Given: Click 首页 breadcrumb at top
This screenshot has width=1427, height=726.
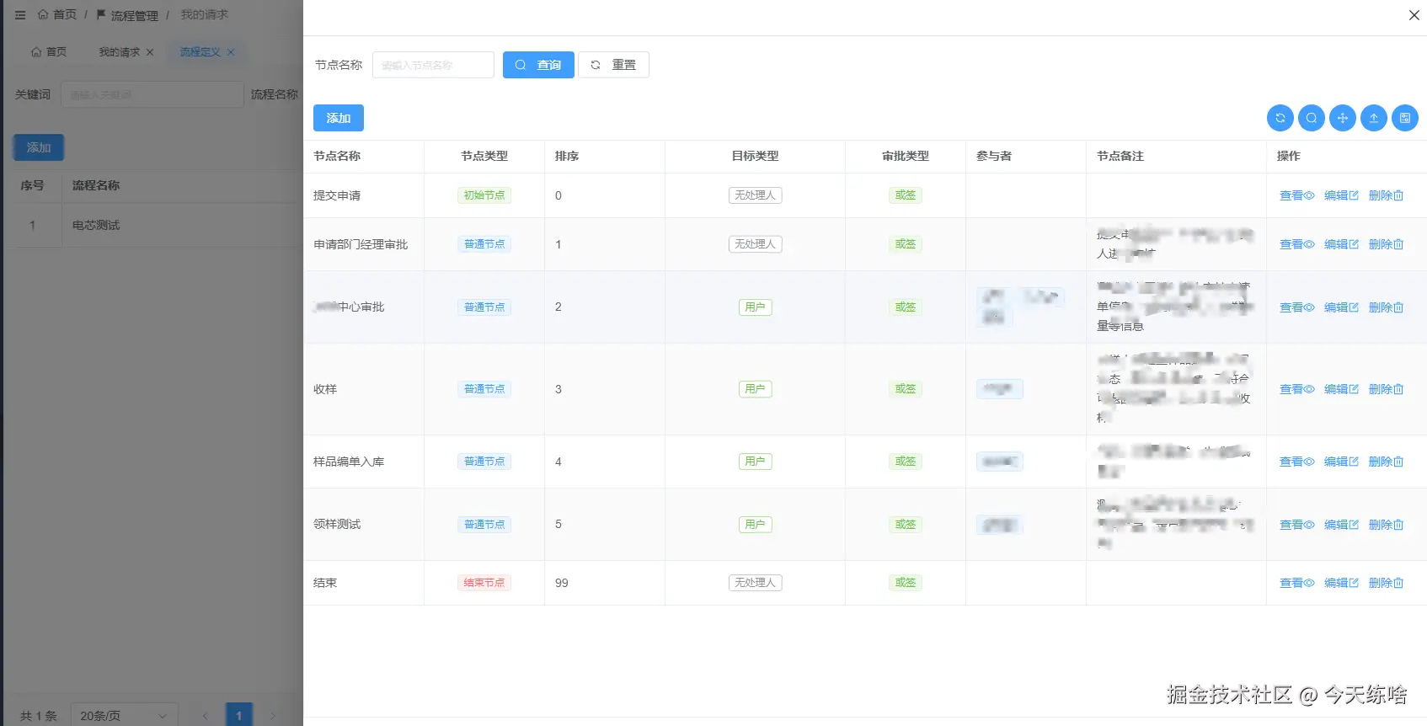Looking at the screenshot, I should (57, 15).
